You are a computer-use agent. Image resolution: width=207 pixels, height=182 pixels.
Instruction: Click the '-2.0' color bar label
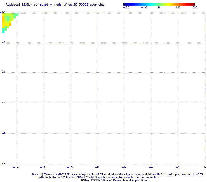(126, 8)
